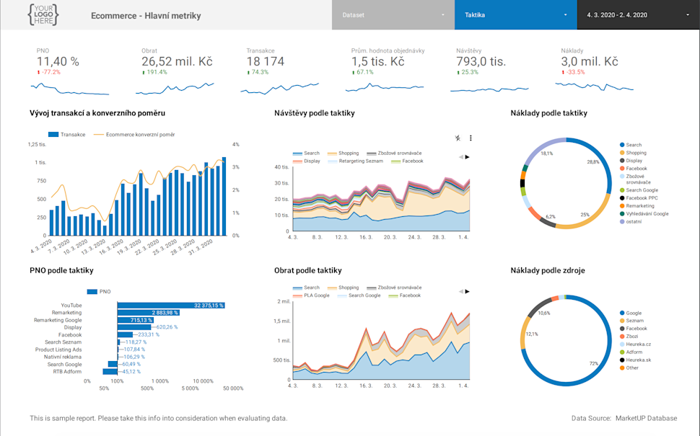Click the Náklady 3,0 mil. Kč value
Screen dimensions: 700x436
point(590,61)
